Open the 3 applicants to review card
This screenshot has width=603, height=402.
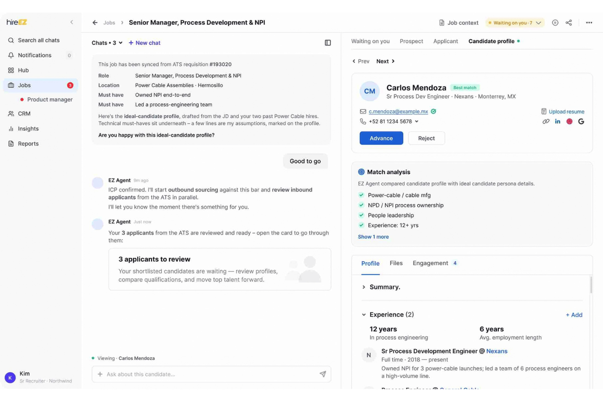220,269
